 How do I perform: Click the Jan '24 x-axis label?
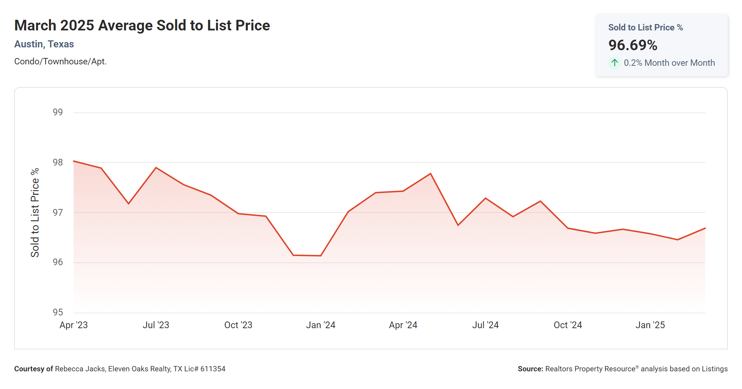click(x=321, y=325)
